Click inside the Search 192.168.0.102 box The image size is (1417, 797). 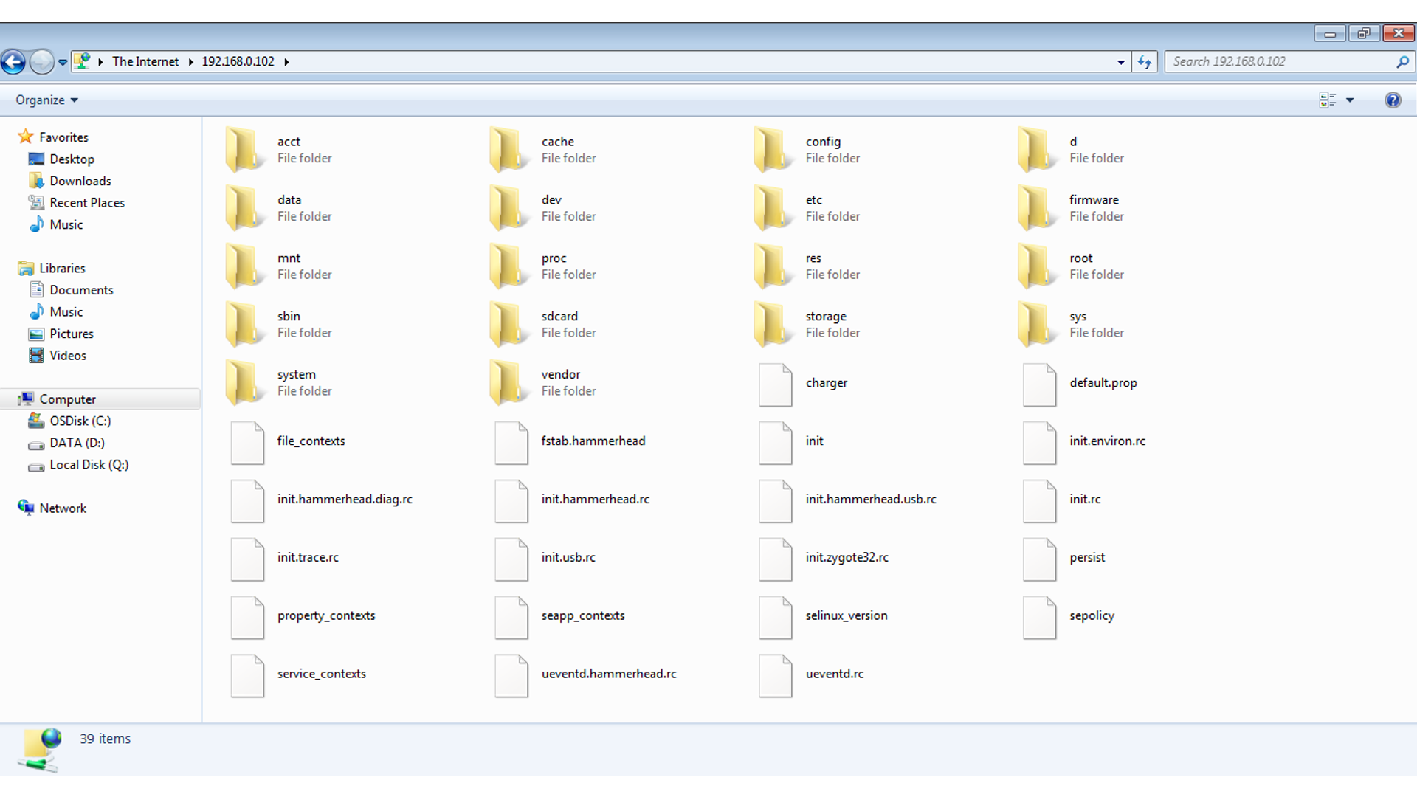pos(1269,61)
